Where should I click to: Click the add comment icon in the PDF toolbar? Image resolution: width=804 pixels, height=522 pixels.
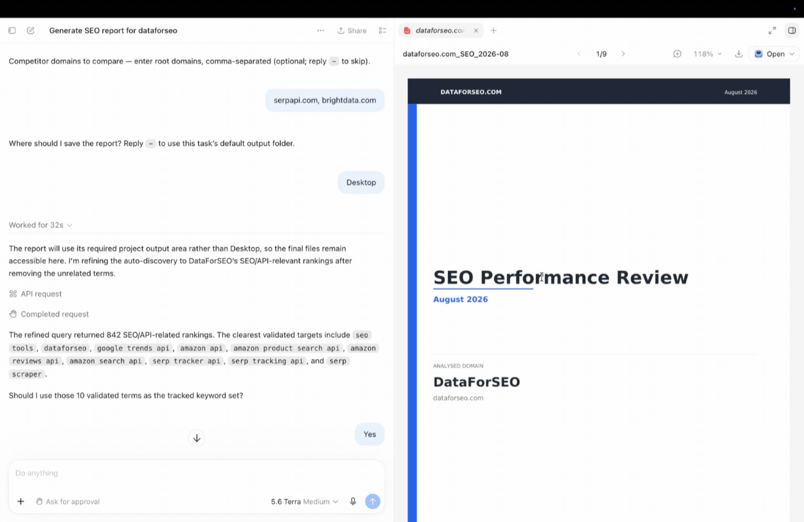tap(677, 54)
